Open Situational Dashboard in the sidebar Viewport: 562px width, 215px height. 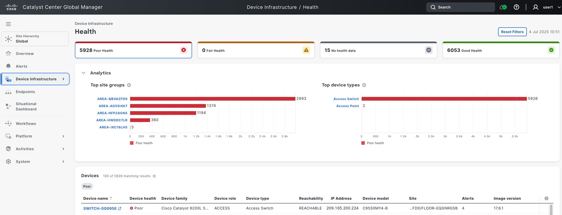[26, 107]
